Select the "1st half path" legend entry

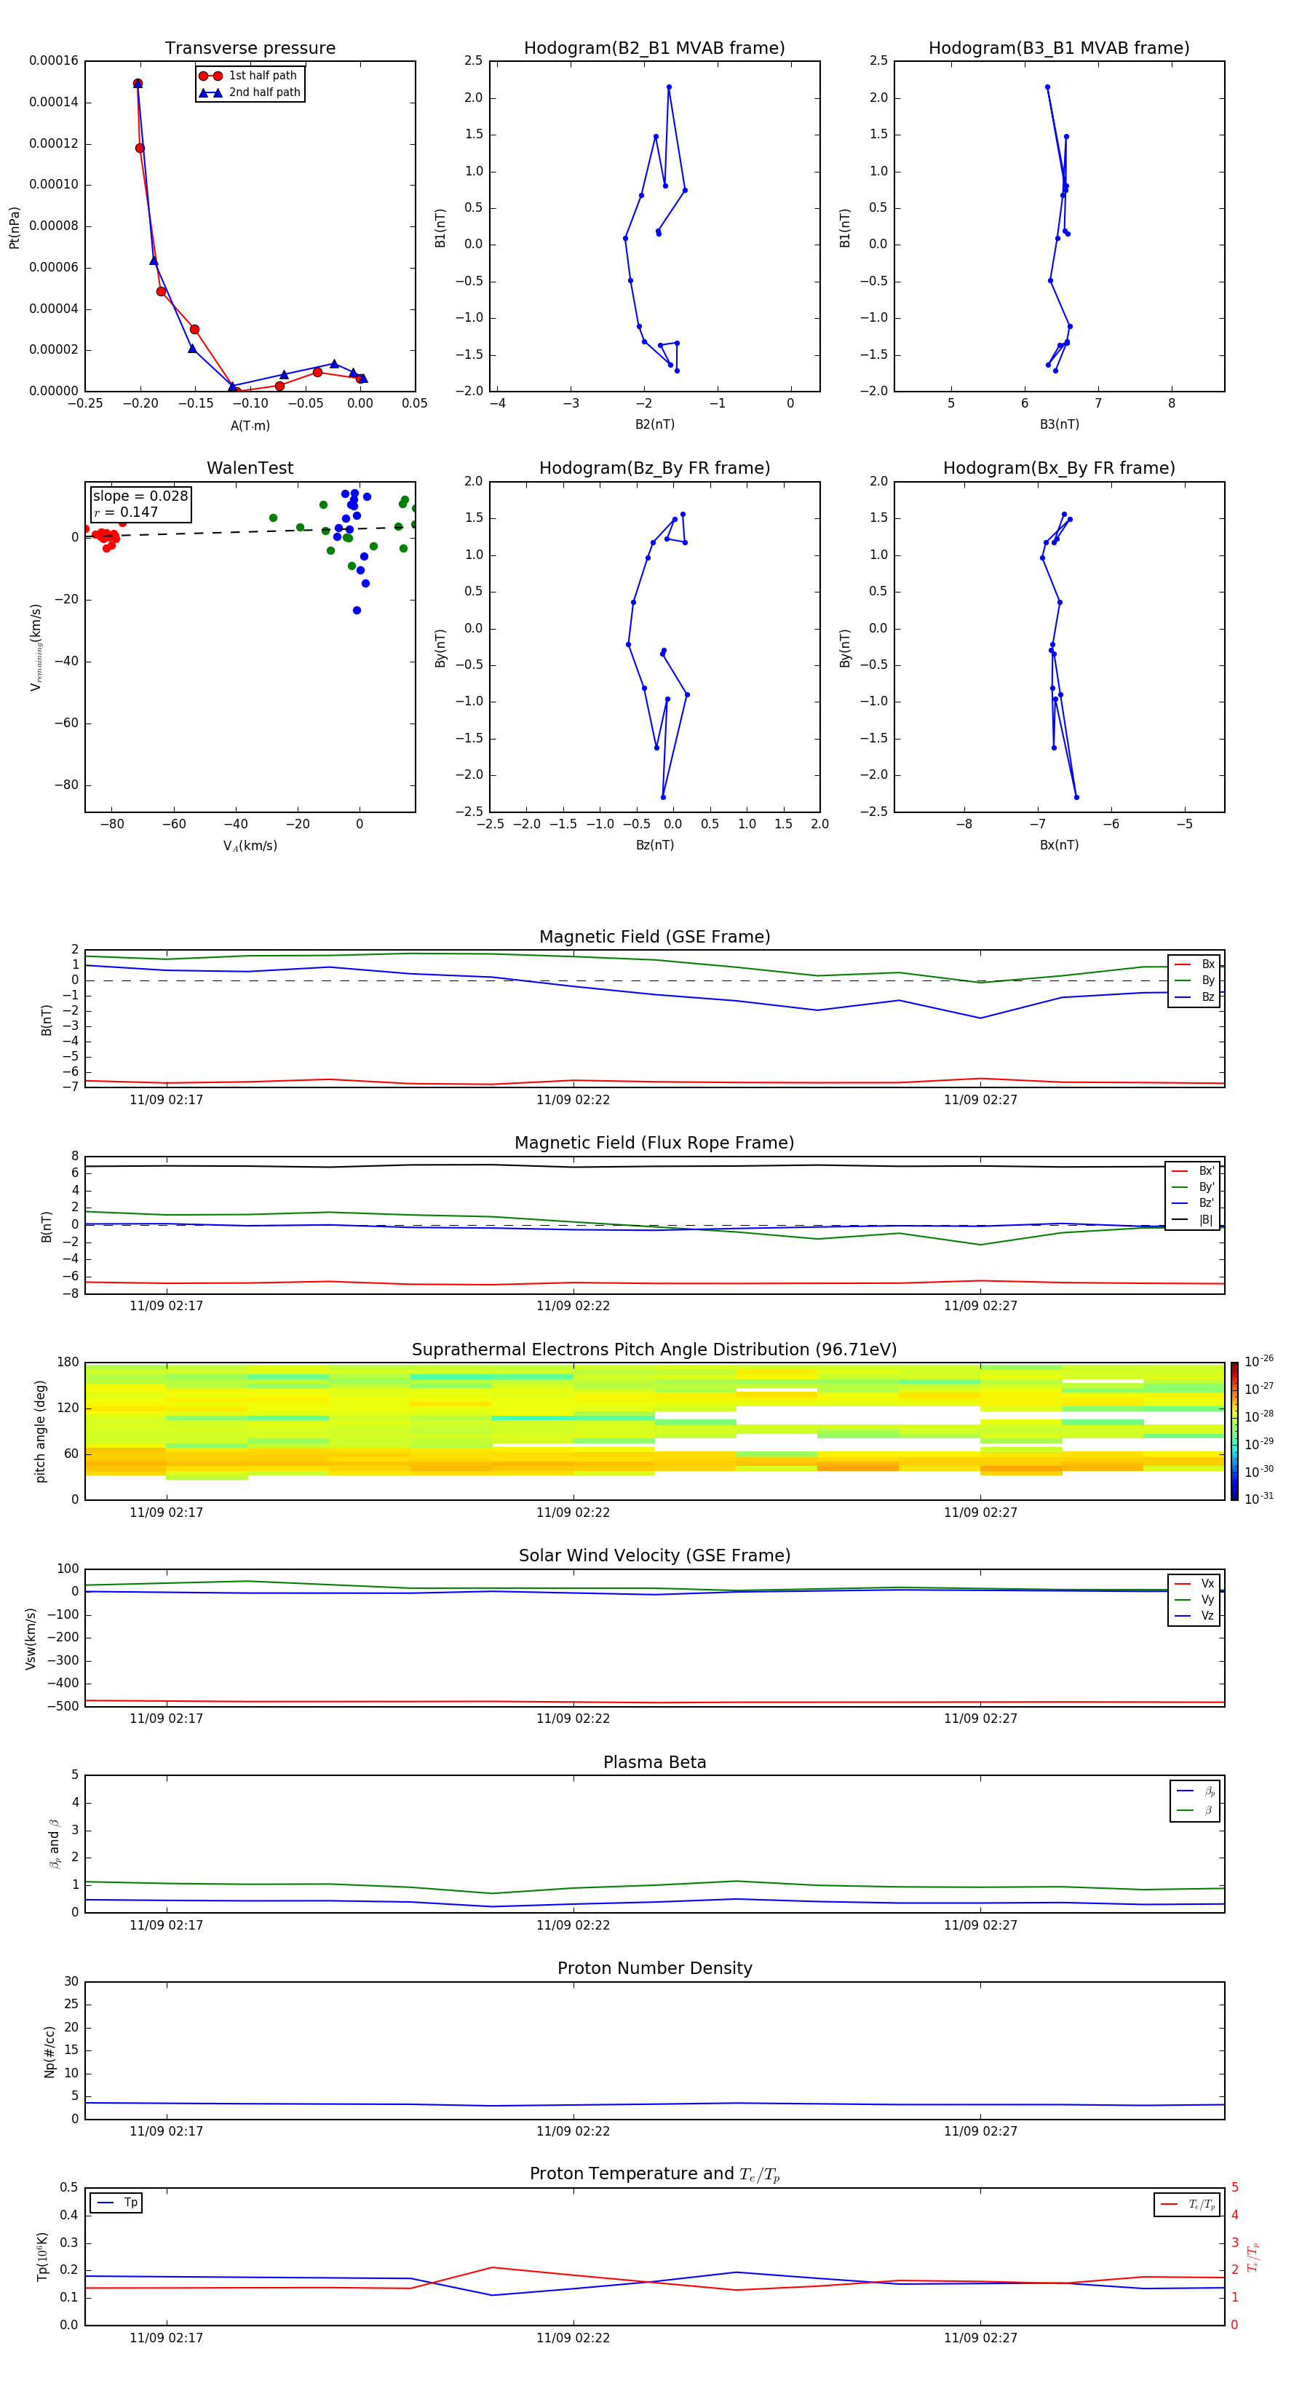[249, 76]
